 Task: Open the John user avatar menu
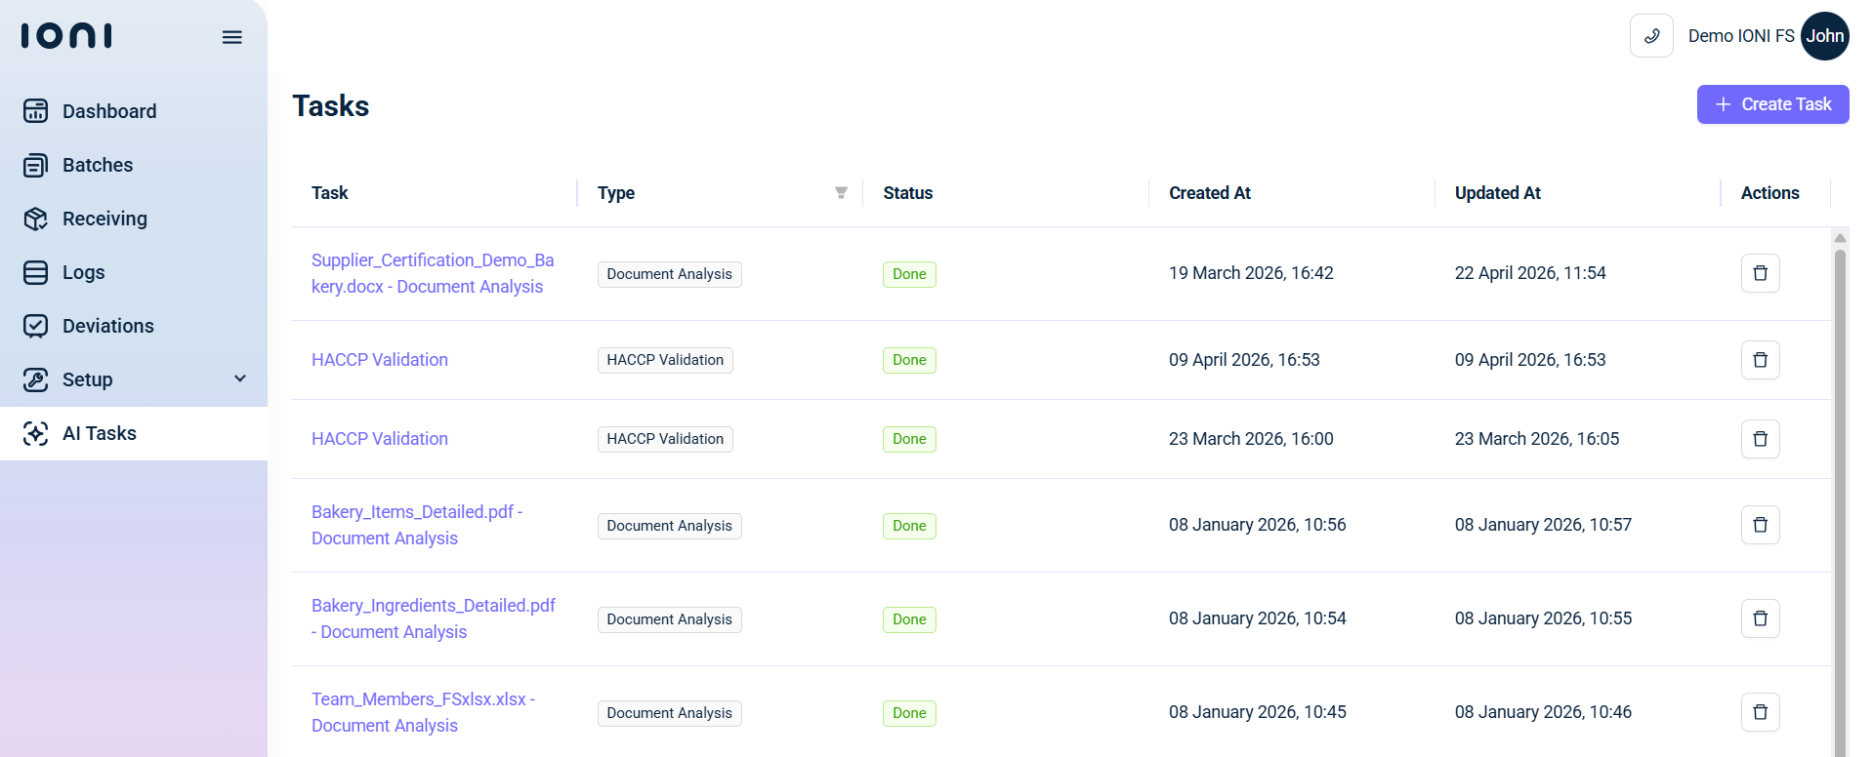coord(1824,36)
